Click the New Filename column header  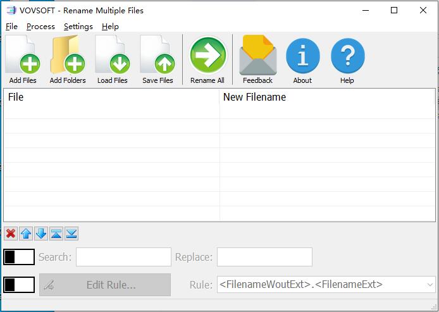[327, 97]
